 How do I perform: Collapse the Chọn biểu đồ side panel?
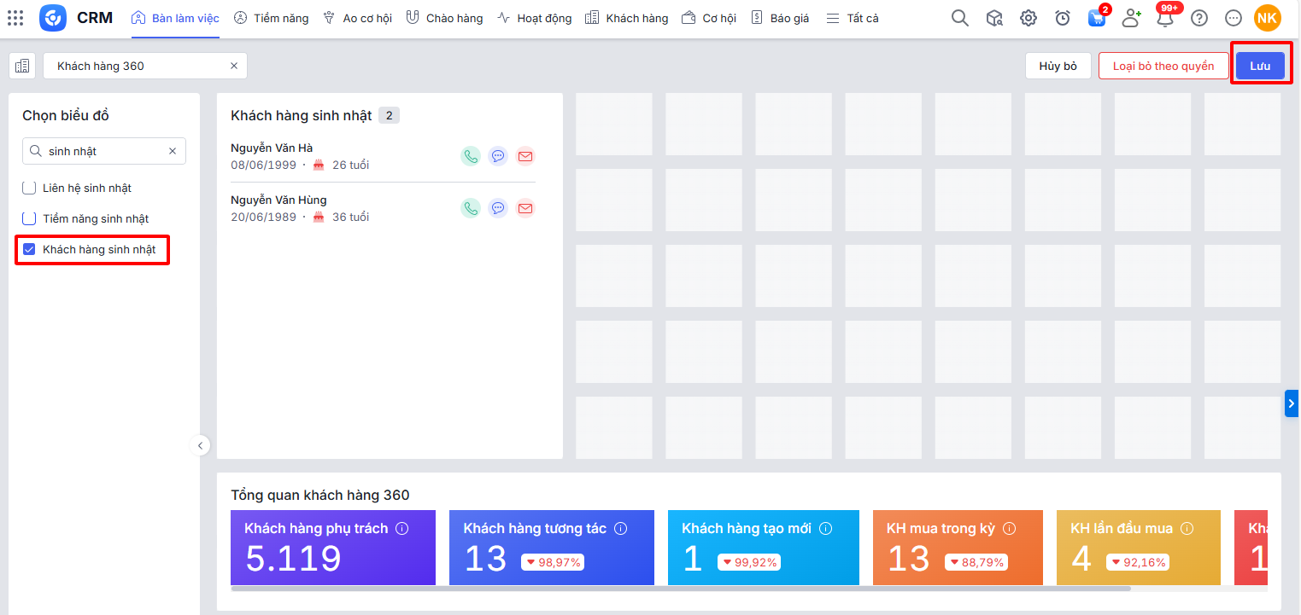[200, 445]
